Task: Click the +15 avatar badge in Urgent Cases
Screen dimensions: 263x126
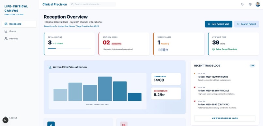Action: tap(167, 50)
